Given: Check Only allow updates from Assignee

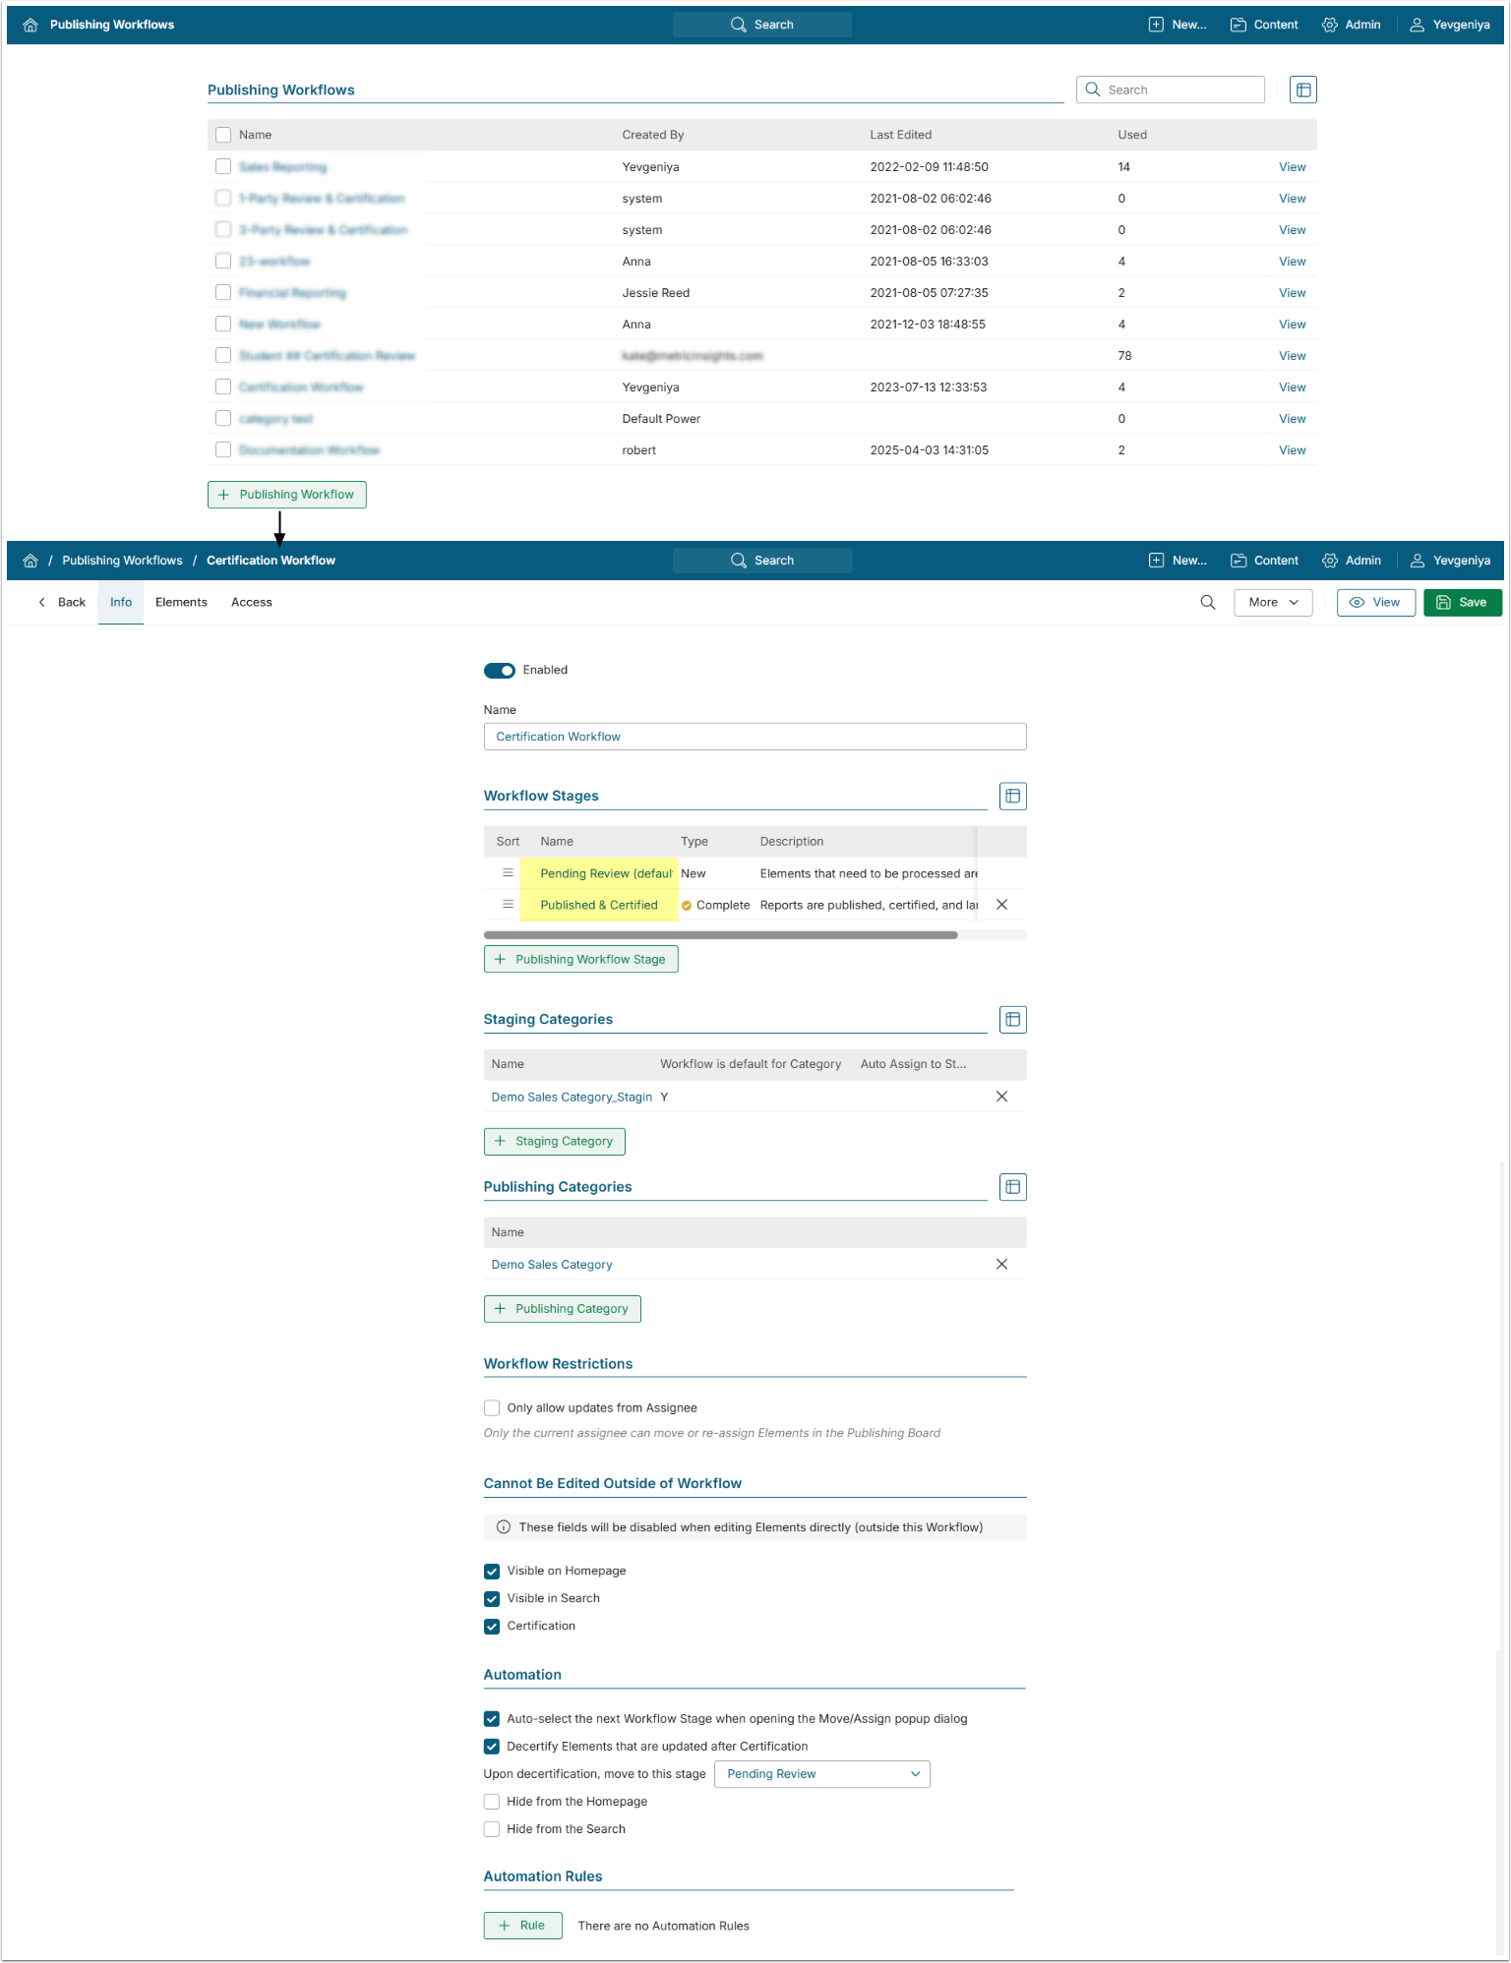Looking at the screenshot, I should pos(492,1408).
